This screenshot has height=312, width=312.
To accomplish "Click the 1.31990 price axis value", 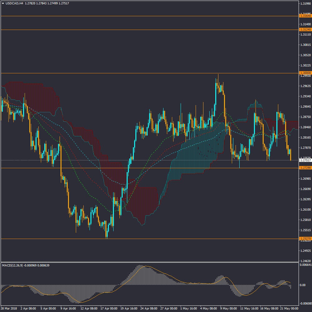I will click(x=305, y=4).
